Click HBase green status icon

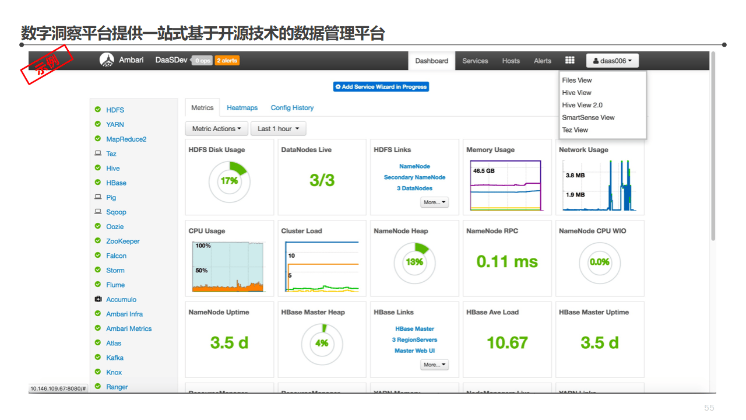pos(98,183)
